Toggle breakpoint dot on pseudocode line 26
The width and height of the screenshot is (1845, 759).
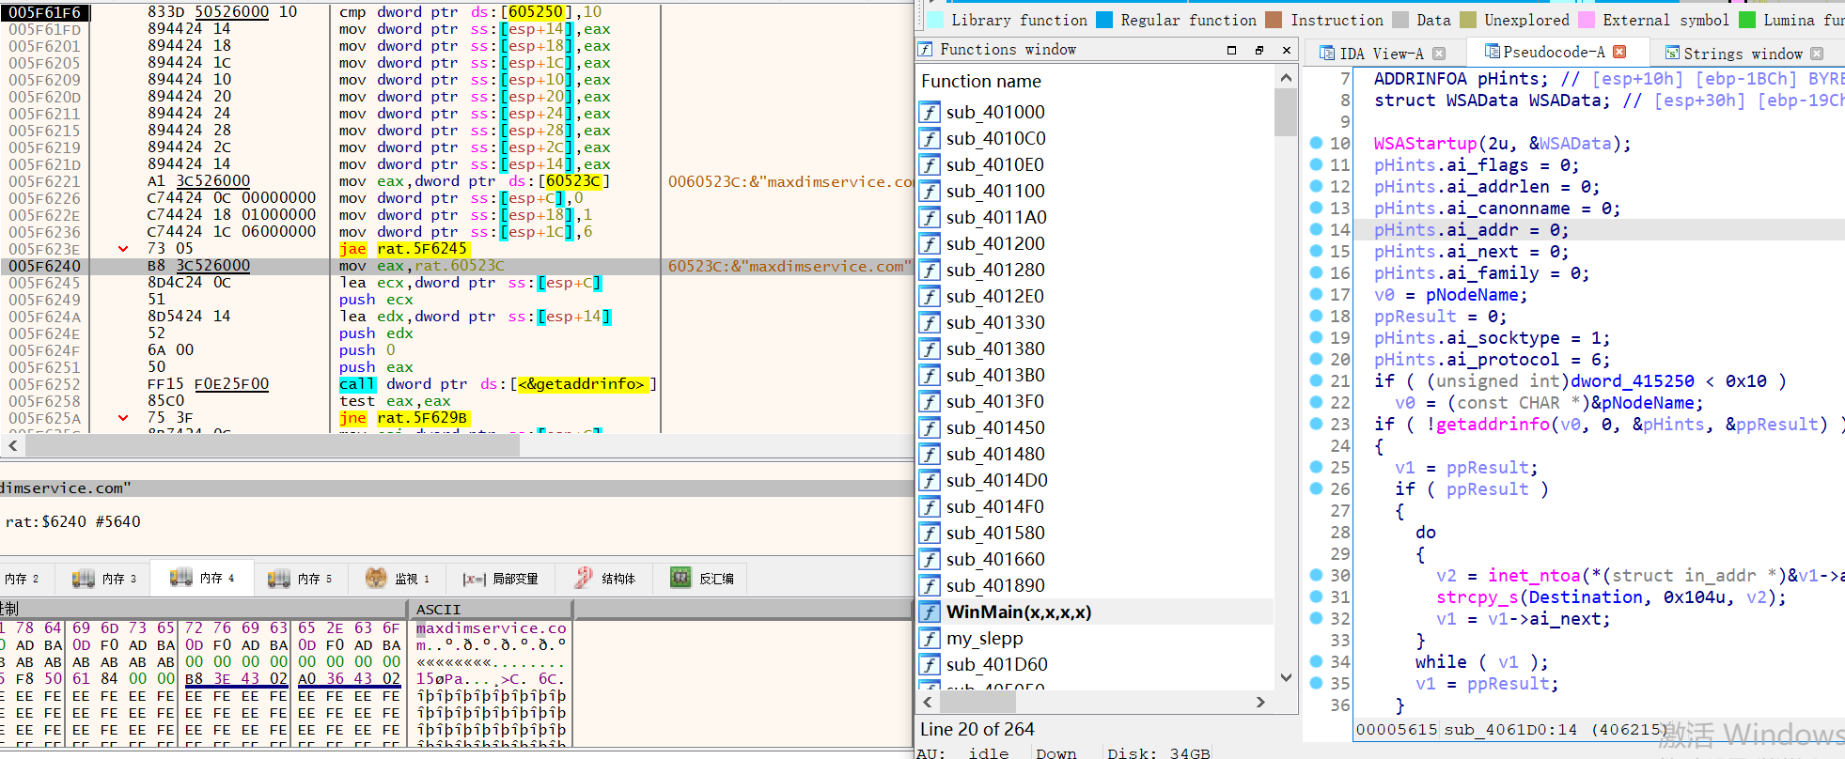1316,488
